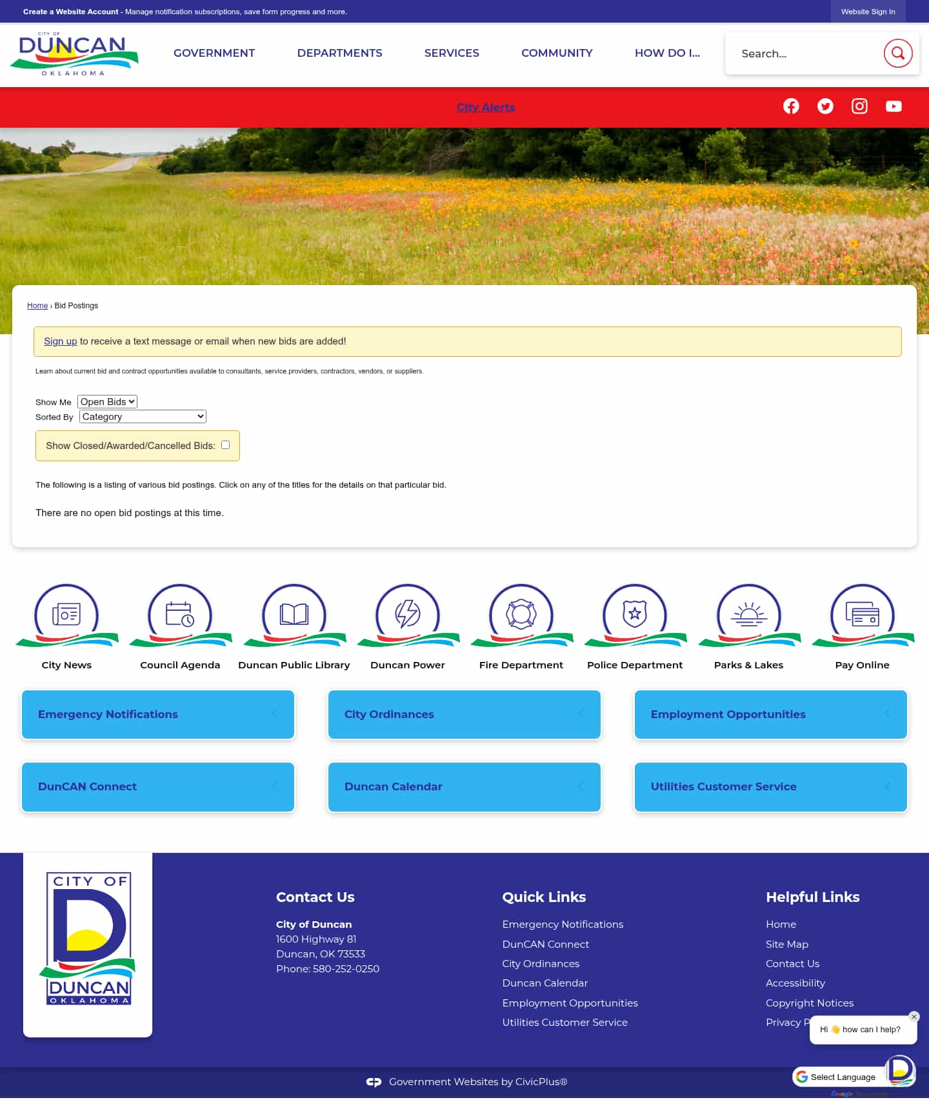Open the Duncan Power lightning icon

coord(408,615)
